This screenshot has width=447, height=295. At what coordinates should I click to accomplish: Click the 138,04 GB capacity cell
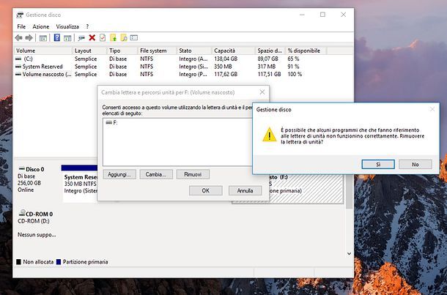(x=226, y=59)
